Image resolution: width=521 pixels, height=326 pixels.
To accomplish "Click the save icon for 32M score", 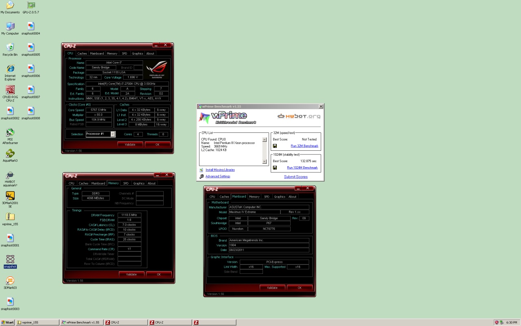I will (275, 146).
